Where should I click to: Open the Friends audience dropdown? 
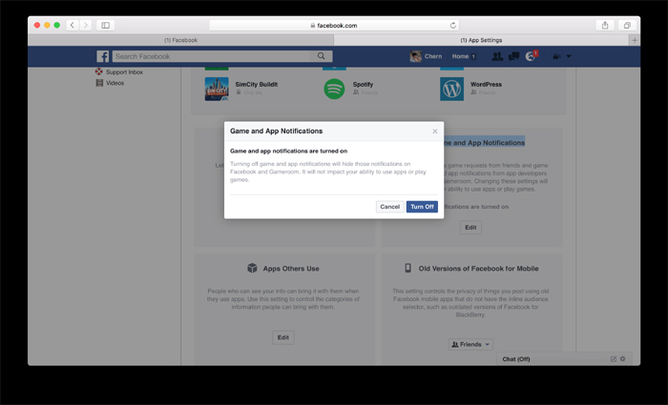[x=470, y=344]
